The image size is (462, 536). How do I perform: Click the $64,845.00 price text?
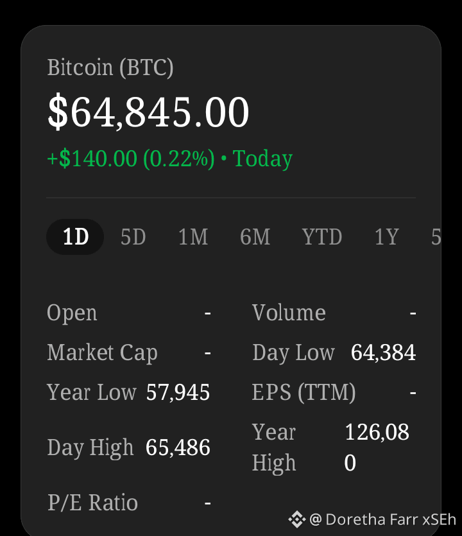[x=149, y=112]
